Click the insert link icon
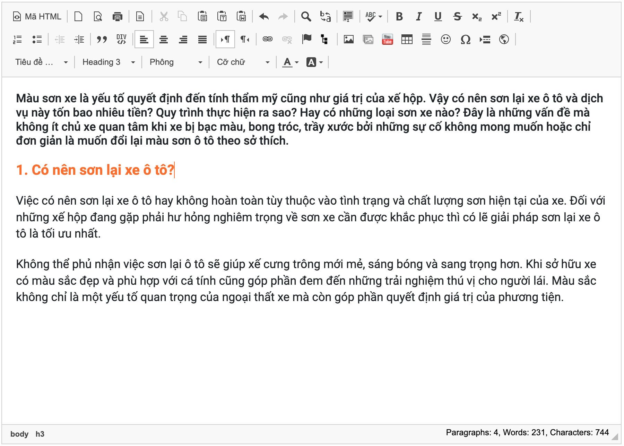624x446 pixels. [x=267, y=40]
